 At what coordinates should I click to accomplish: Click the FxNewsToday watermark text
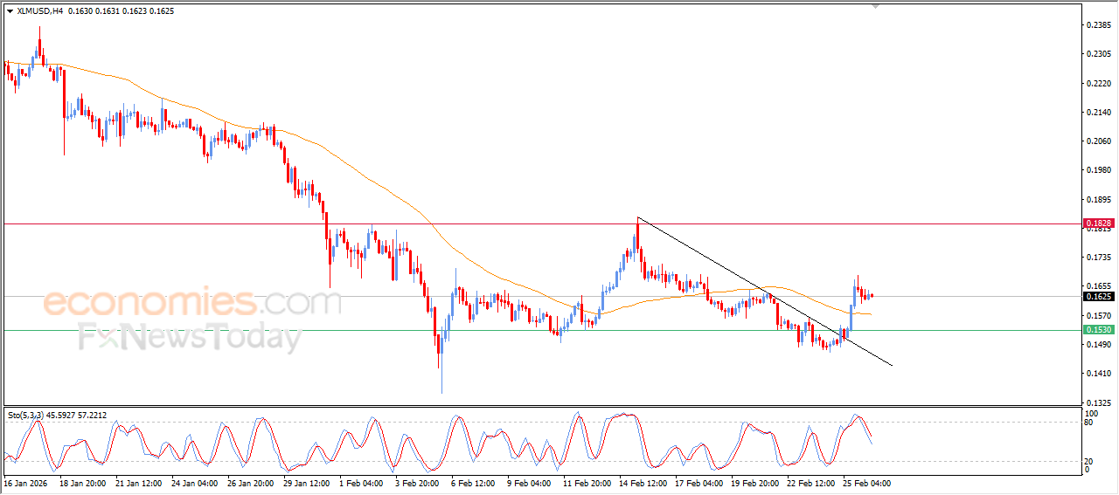point(191,338)
